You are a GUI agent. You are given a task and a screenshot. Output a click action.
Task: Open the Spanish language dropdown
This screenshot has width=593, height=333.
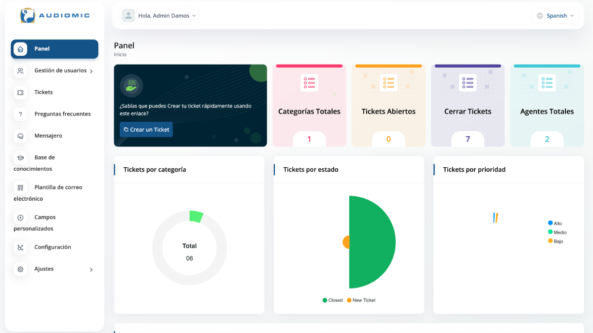point(555,16)
